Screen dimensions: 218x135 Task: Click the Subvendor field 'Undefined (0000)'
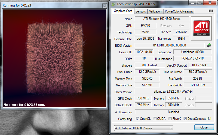tap(192, 52)
